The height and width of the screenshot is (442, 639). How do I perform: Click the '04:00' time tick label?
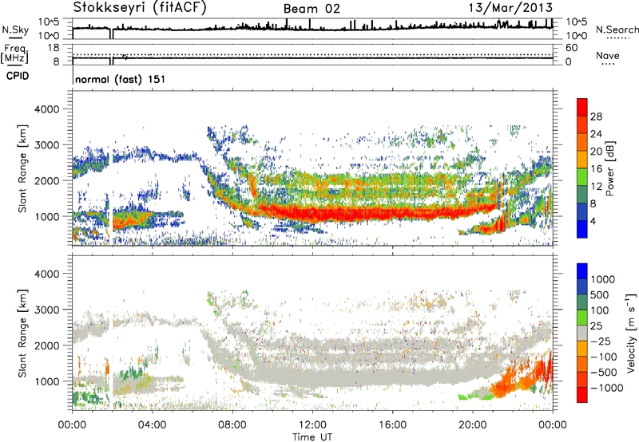(x=153, y=425)
